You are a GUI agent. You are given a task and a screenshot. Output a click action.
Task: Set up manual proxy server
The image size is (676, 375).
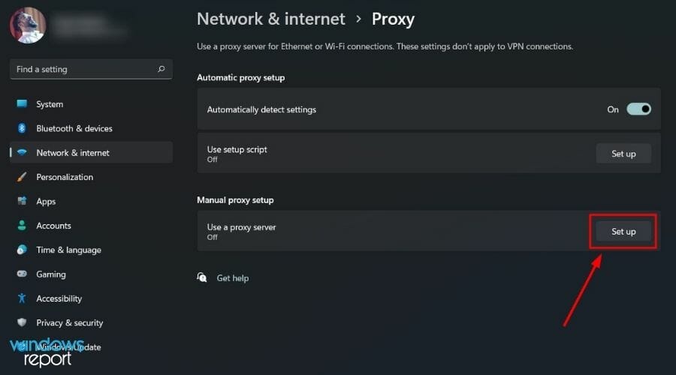623,232
